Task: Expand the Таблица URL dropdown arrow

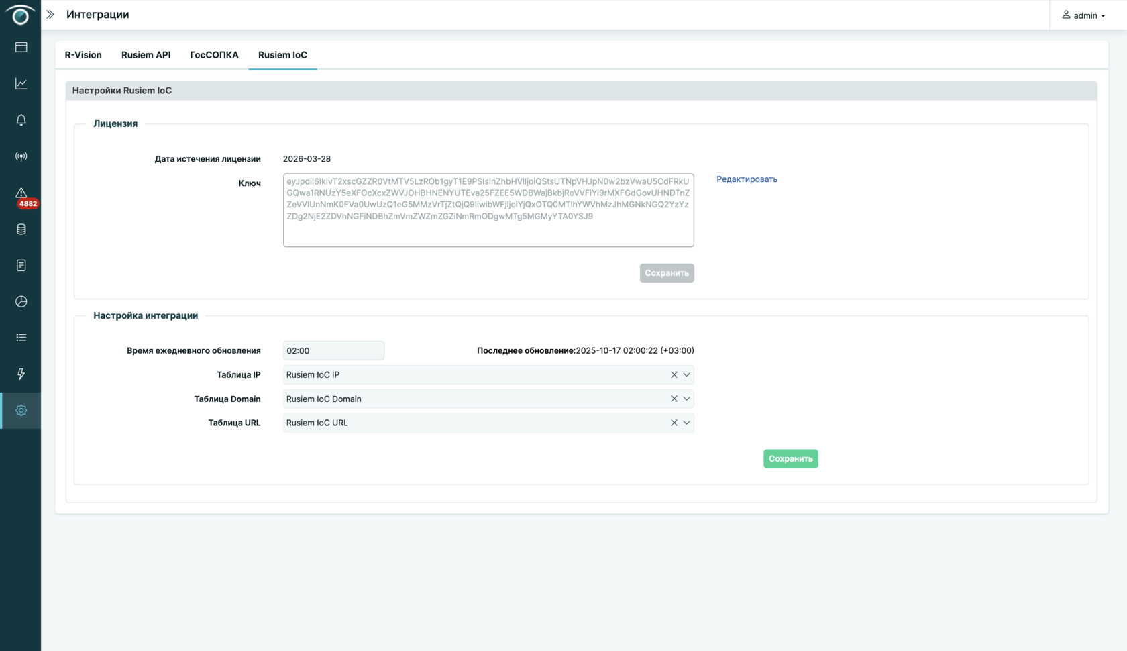Action: coord(686,423)
